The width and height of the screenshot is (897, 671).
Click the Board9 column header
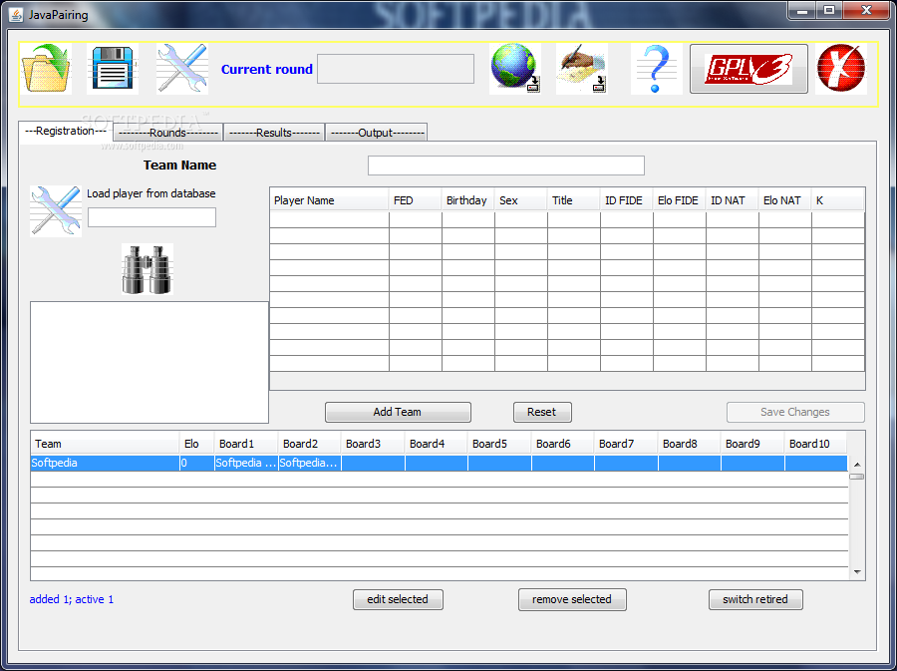point(752,444)
